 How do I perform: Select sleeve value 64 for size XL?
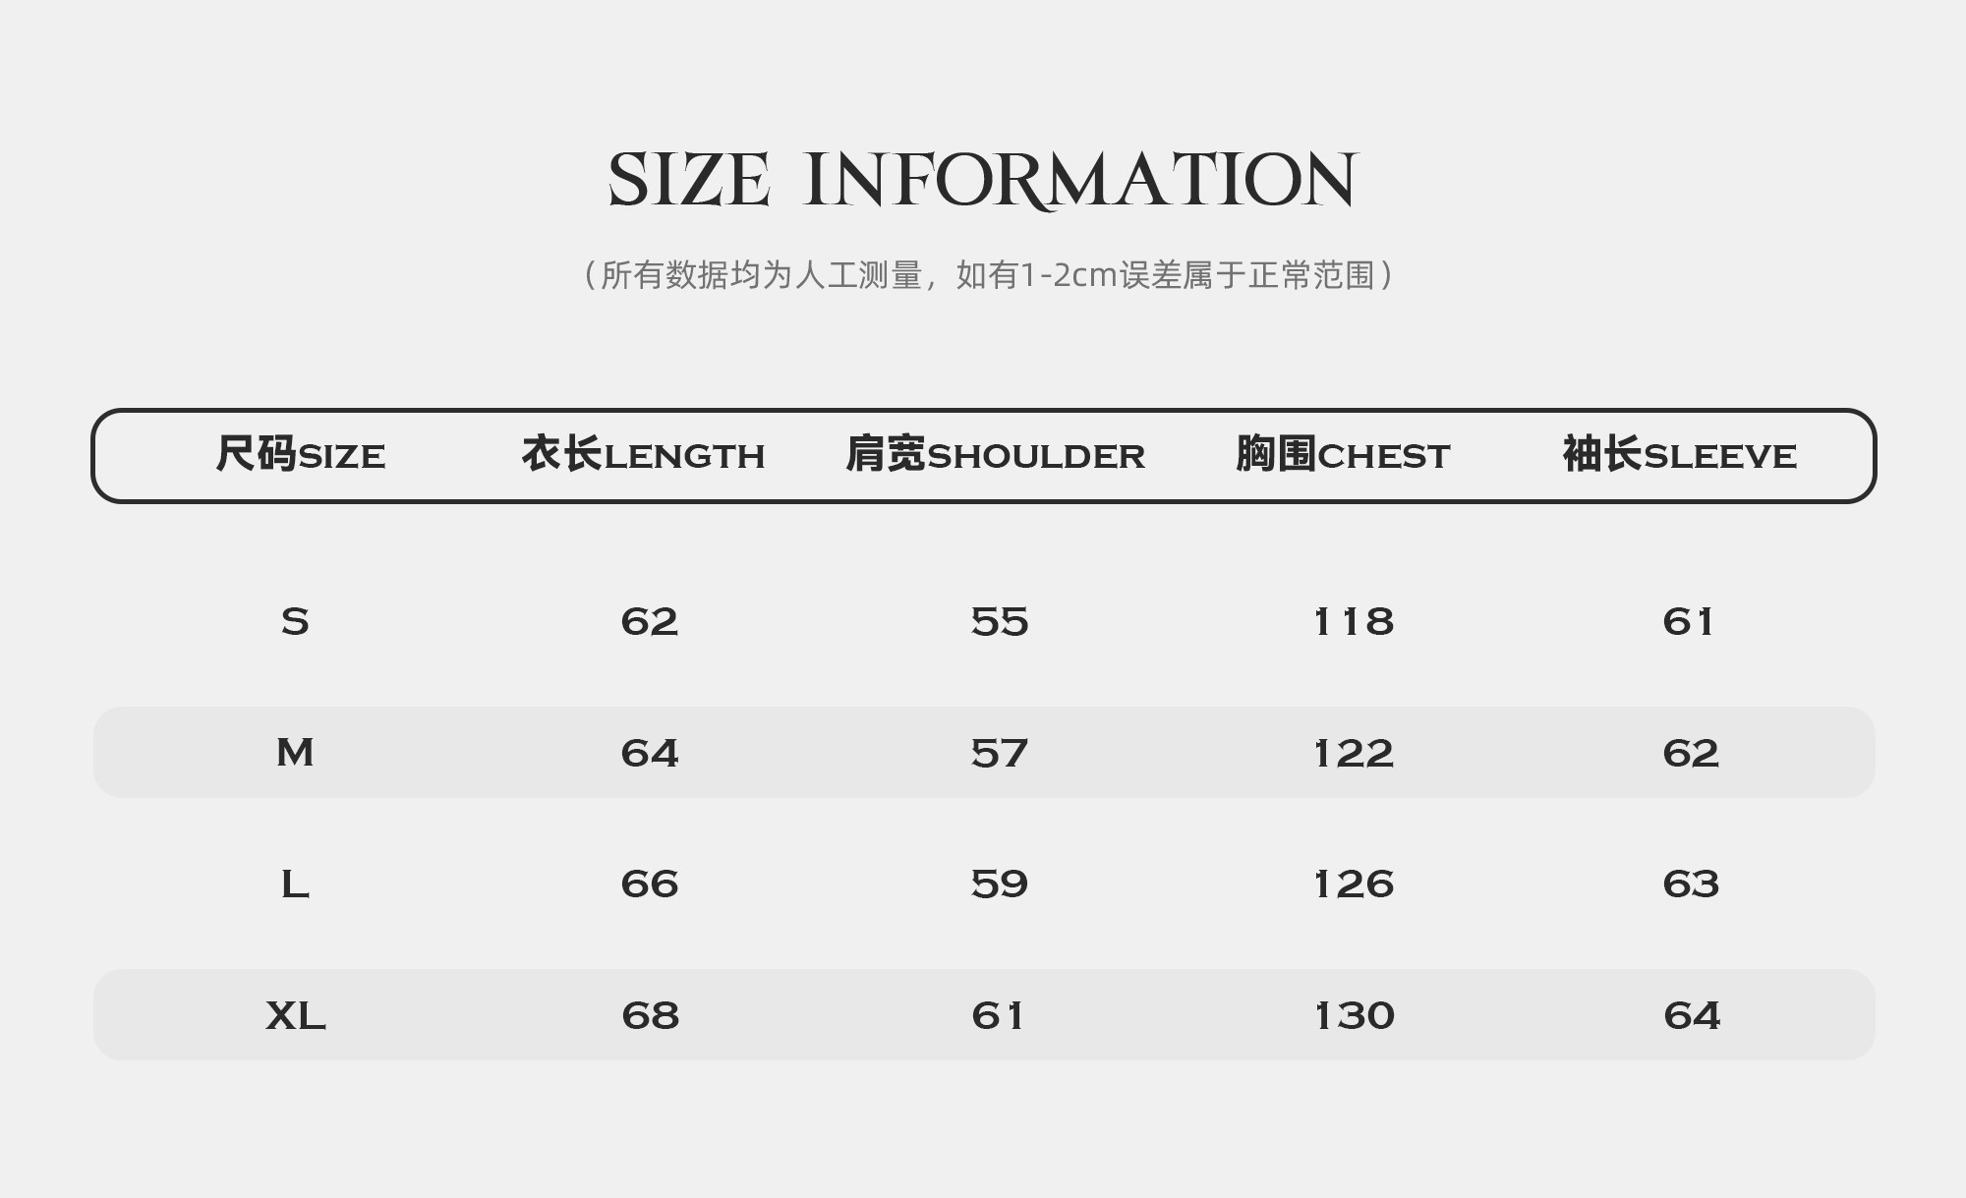coord(1692,1016)
